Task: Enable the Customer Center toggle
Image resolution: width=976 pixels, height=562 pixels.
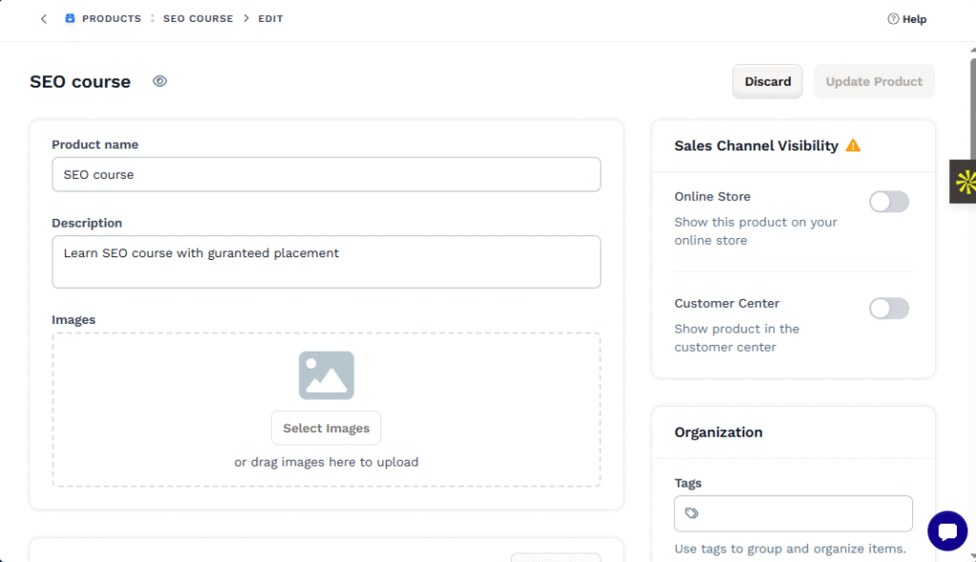Action: [x=889, y=308]
